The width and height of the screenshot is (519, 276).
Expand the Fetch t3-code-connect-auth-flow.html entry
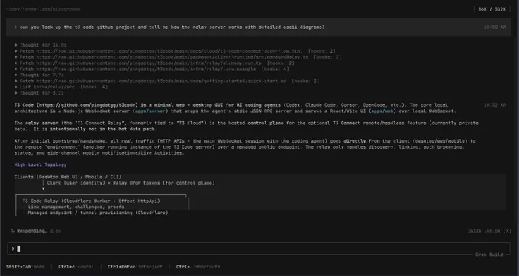pos(175,51)
